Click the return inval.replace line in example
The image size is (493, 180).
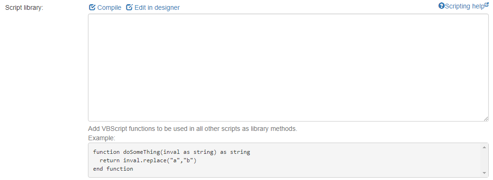tap(148, 160)
